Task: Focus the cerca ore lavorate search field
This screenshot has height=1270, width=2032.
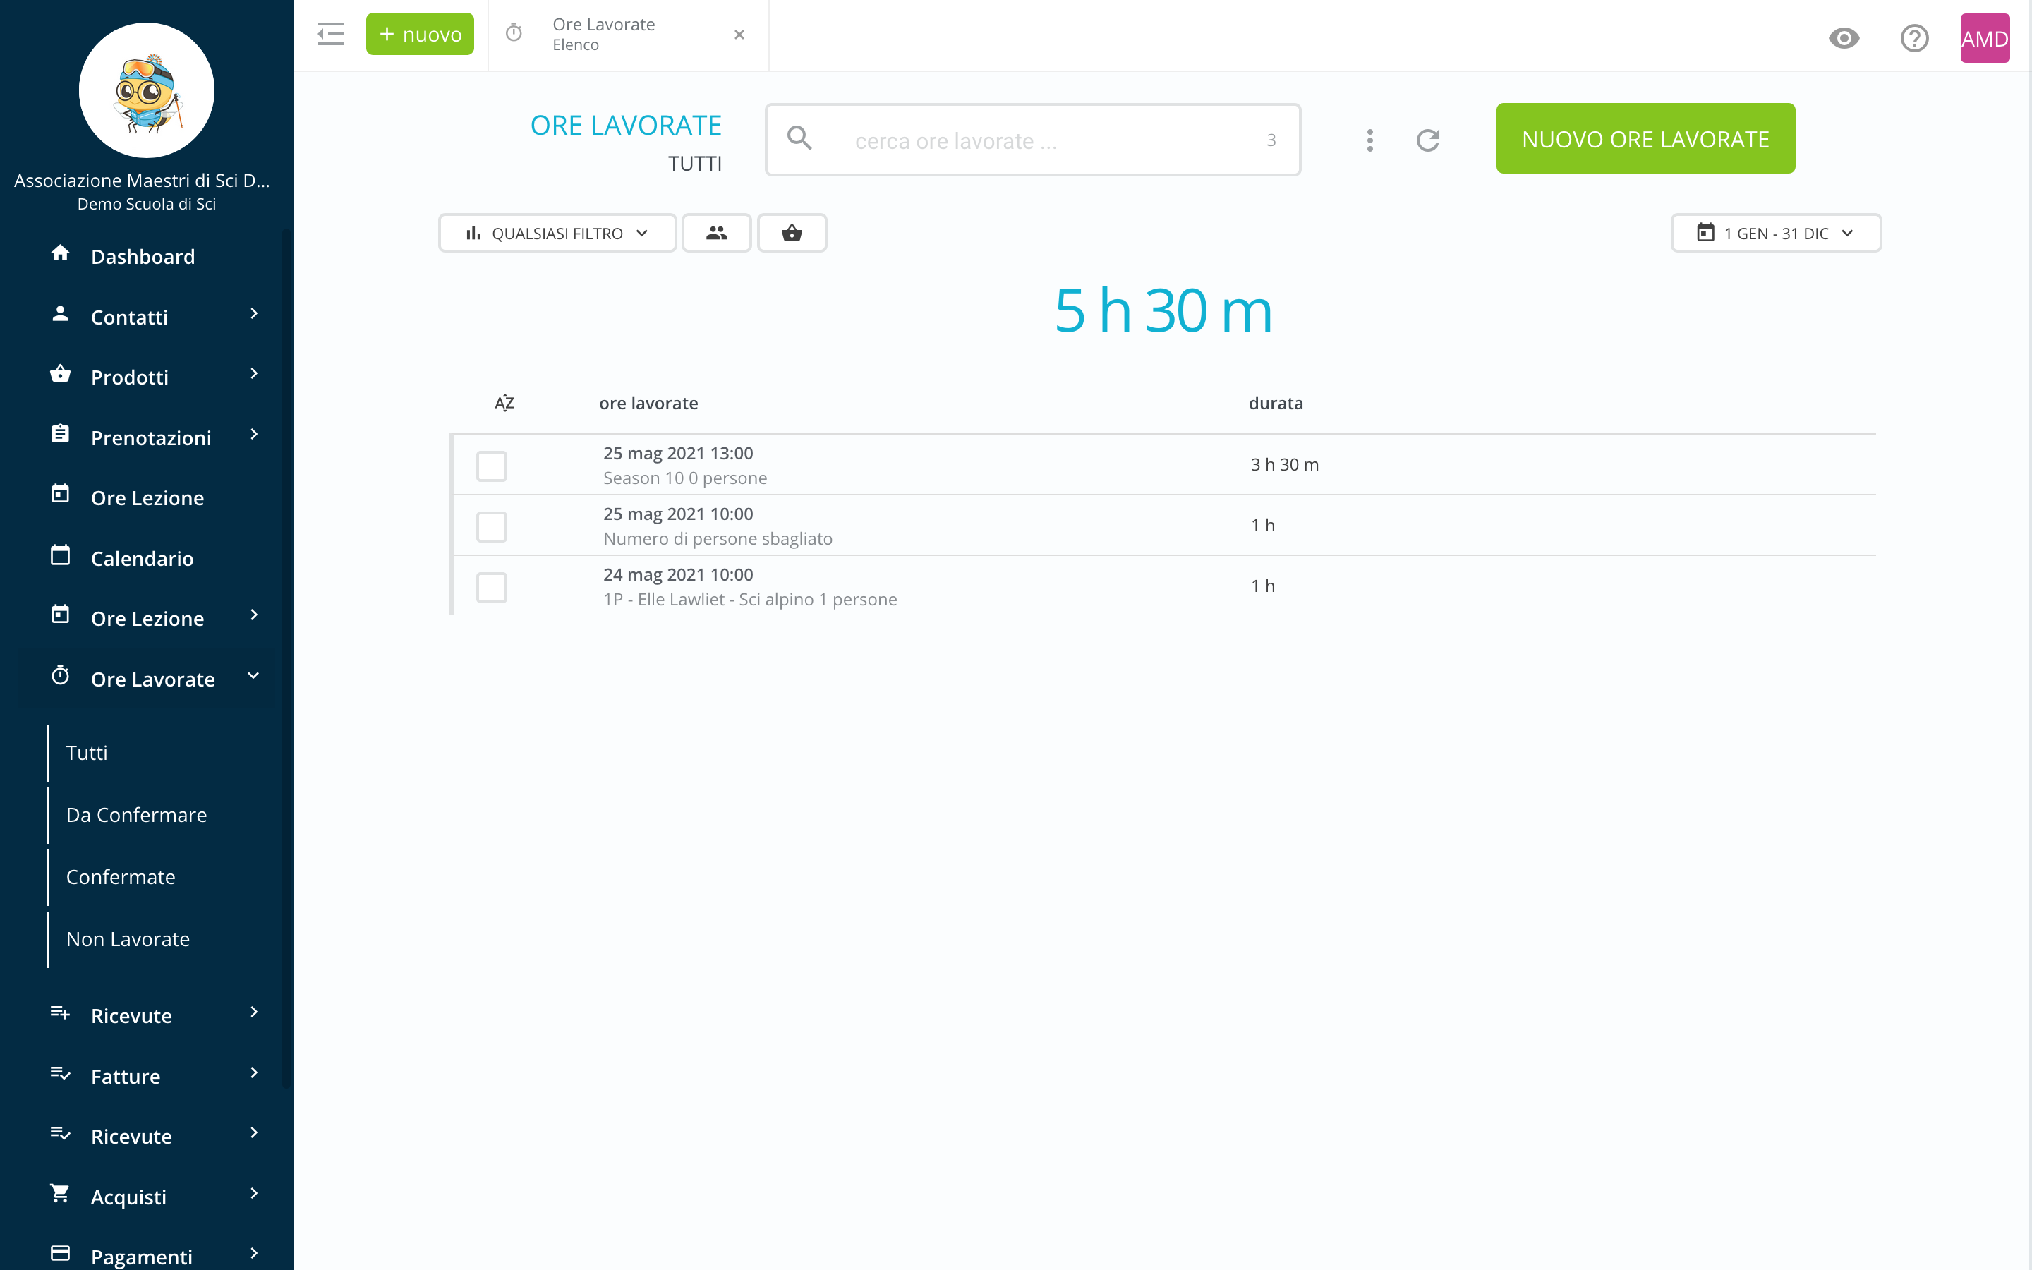Action: coord(1033,140)
